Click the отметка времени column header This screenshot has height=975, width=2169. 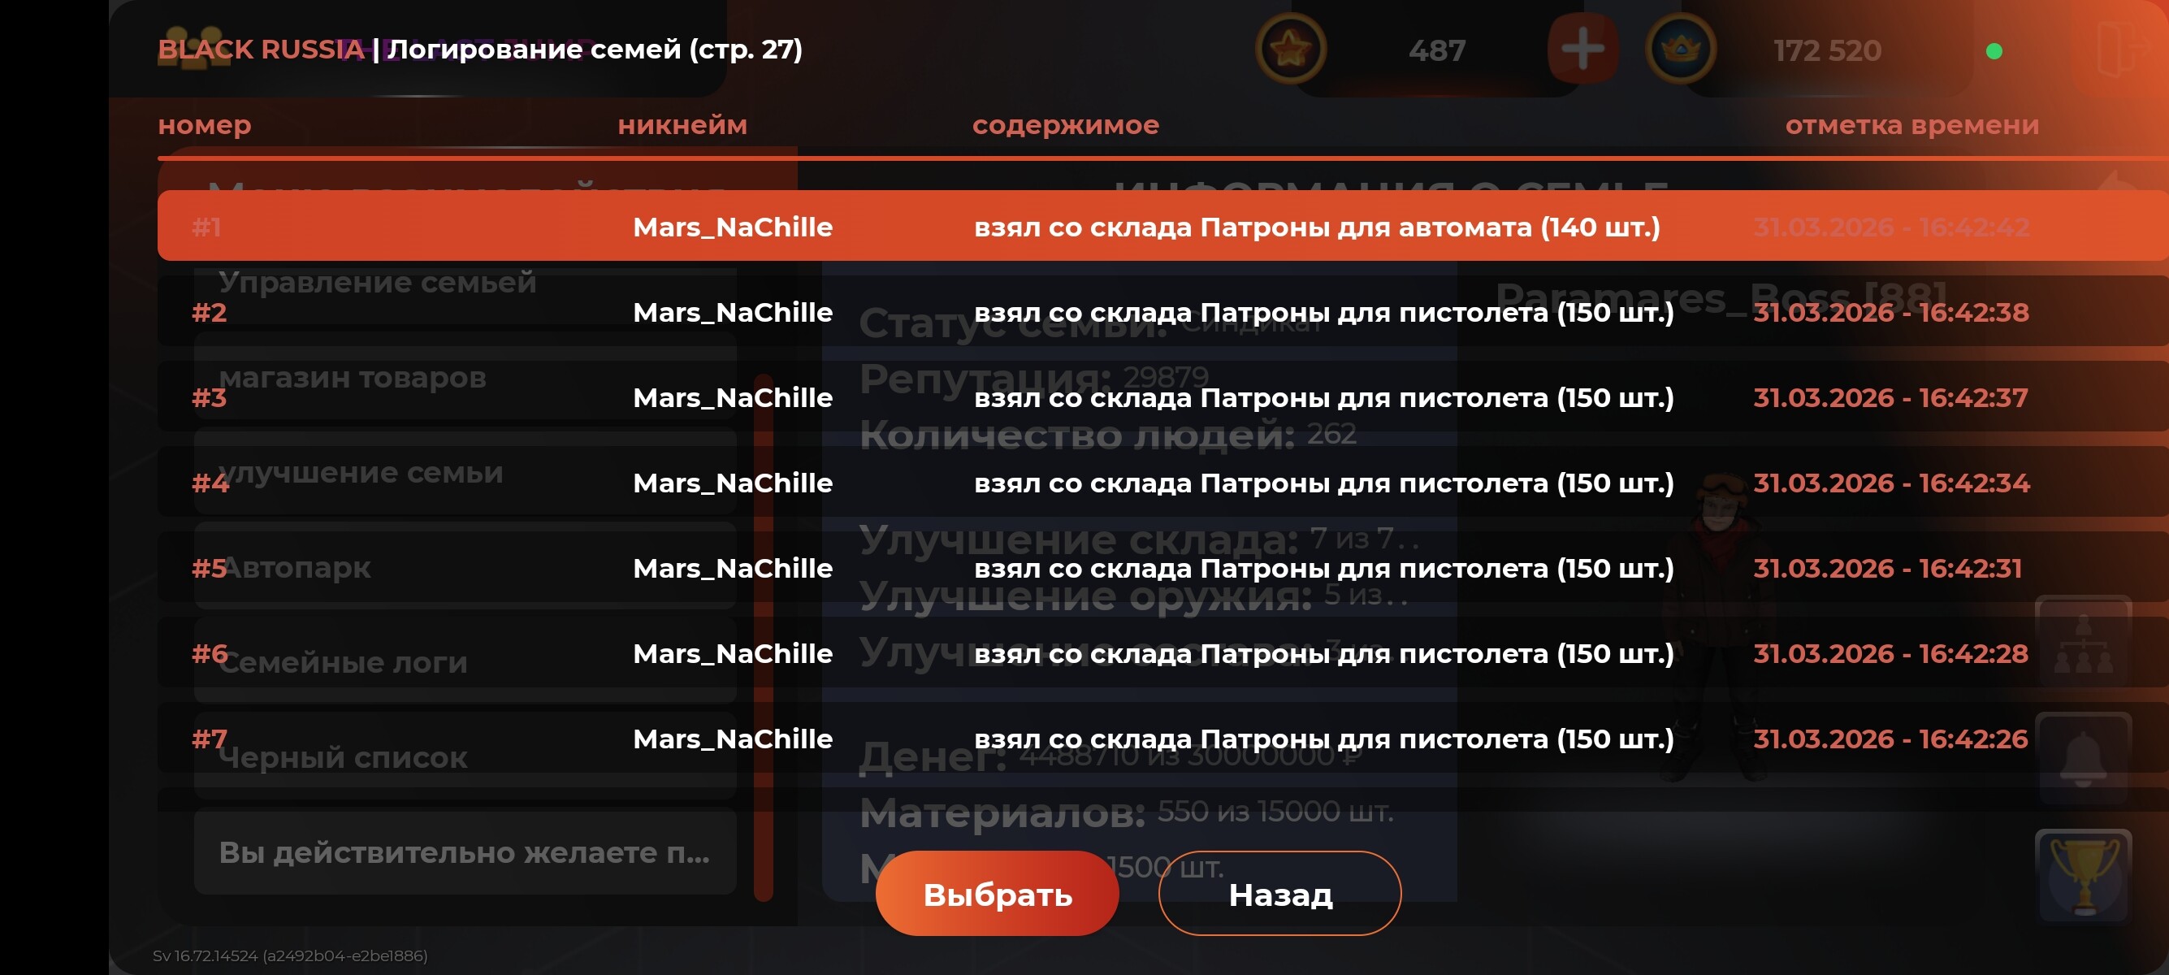click(1911, 124)
